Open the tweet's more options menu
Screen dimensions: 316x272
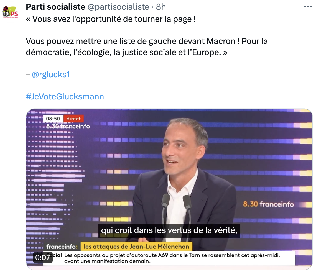pyautogui.click(x=308, y=7)
